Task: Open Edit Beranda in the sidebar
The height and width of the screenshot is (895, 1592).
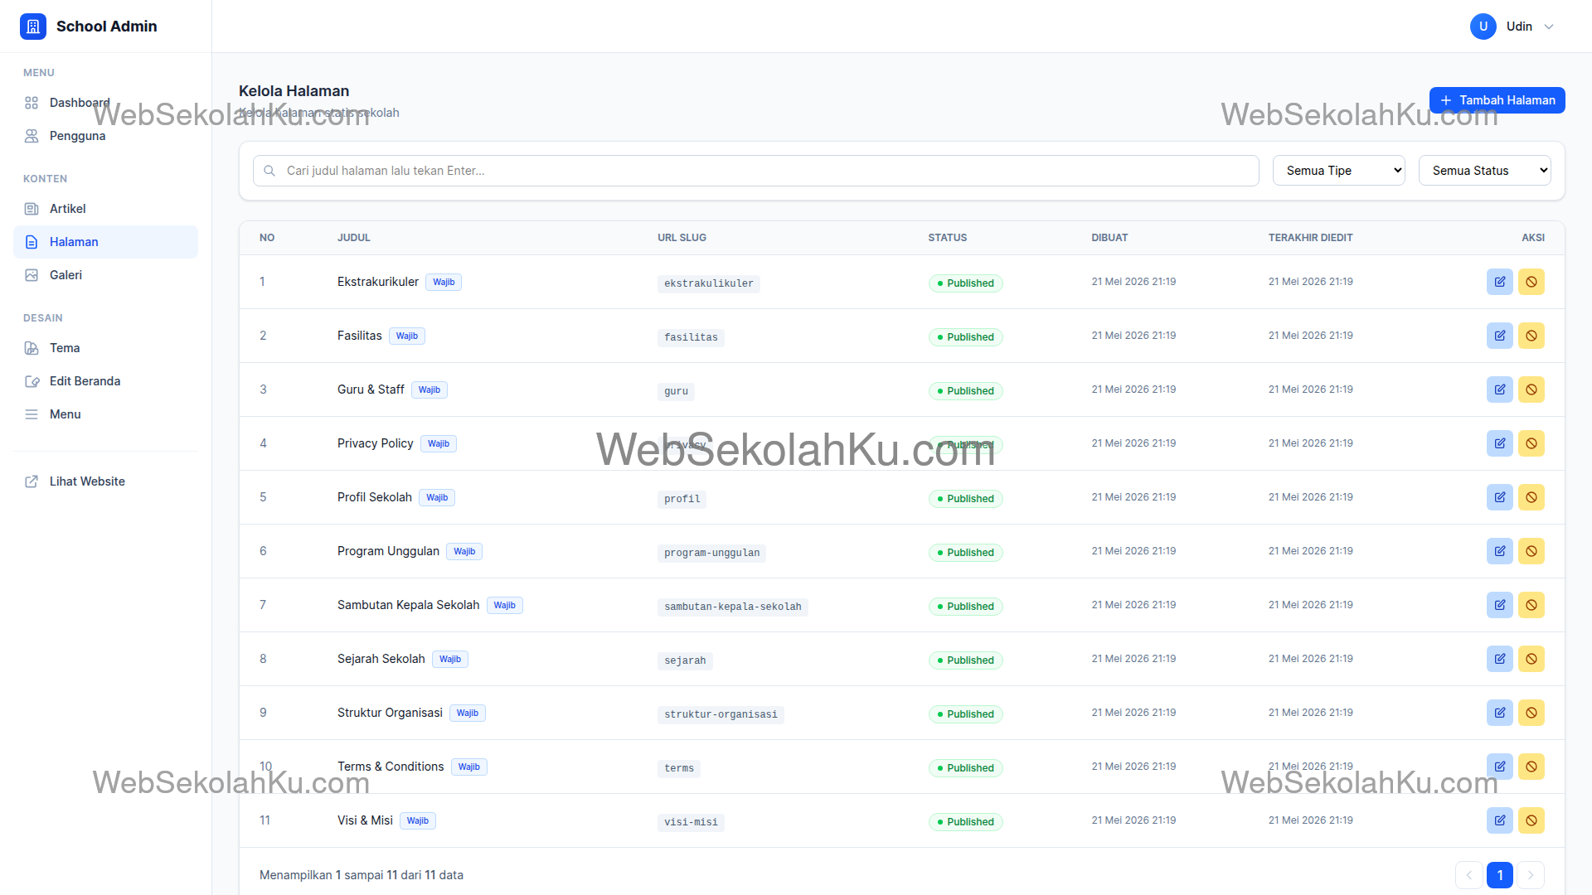Action: [x=105, y=381]
